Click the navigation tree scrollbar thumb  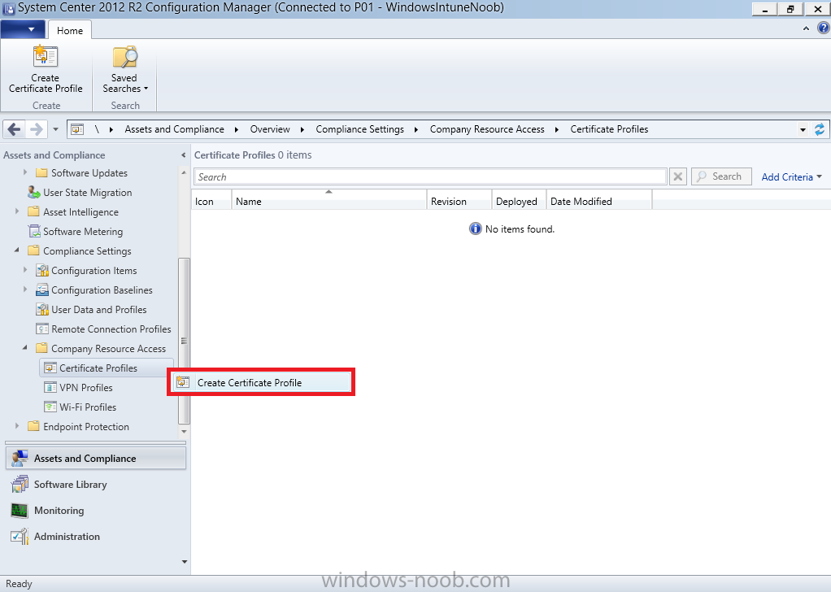(184, 341)
